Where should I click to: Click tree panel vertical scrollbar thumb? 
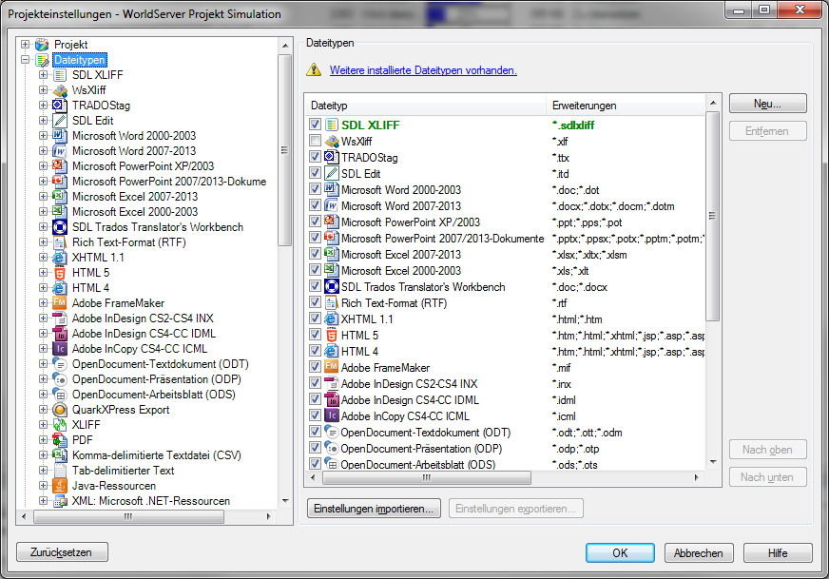click(x=285, y=150)
